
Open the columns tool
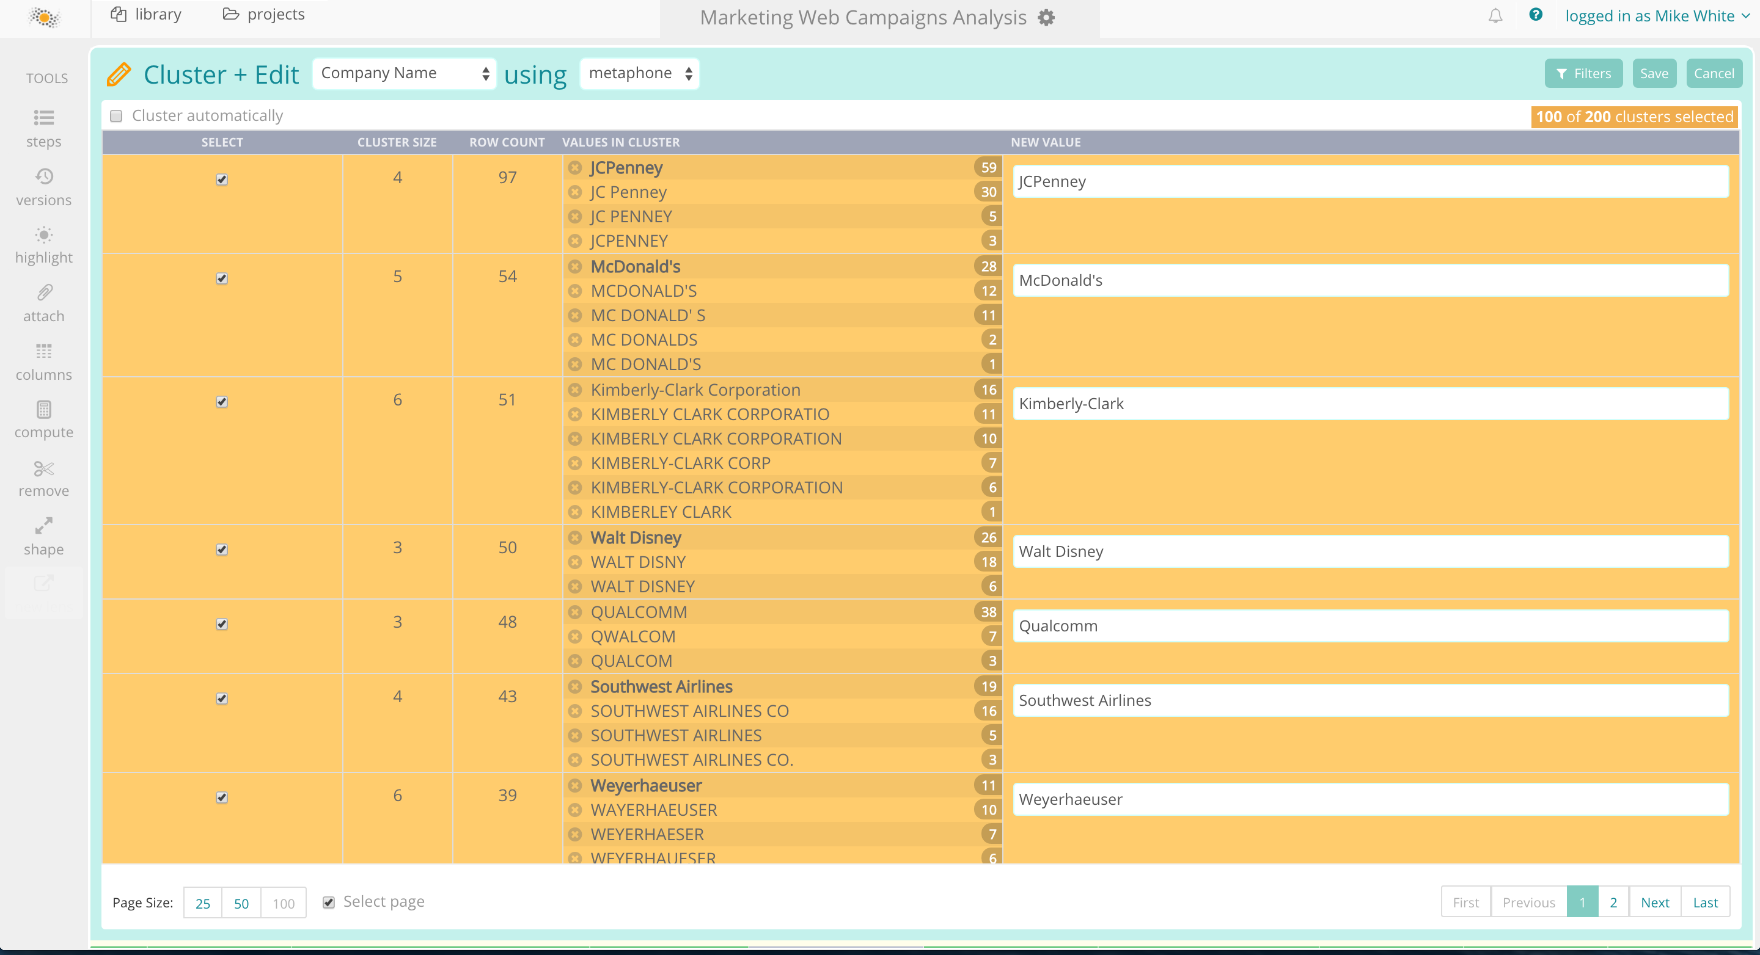click(x=44, y=363)
